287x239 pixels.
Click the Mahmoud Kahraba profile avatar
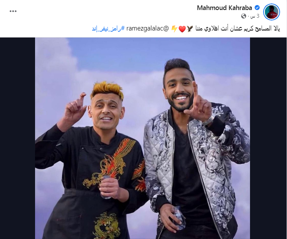point(272,12)
